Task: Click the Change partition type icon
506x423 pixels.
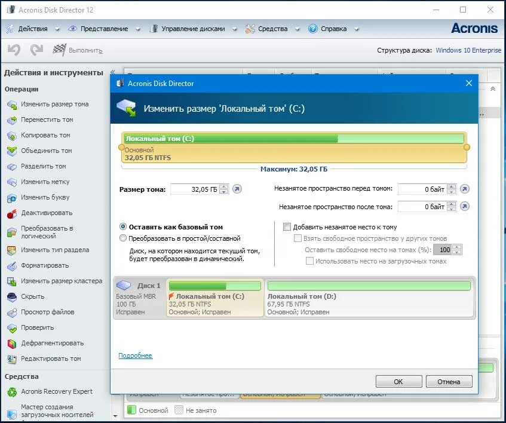Action: pos(12,250)
